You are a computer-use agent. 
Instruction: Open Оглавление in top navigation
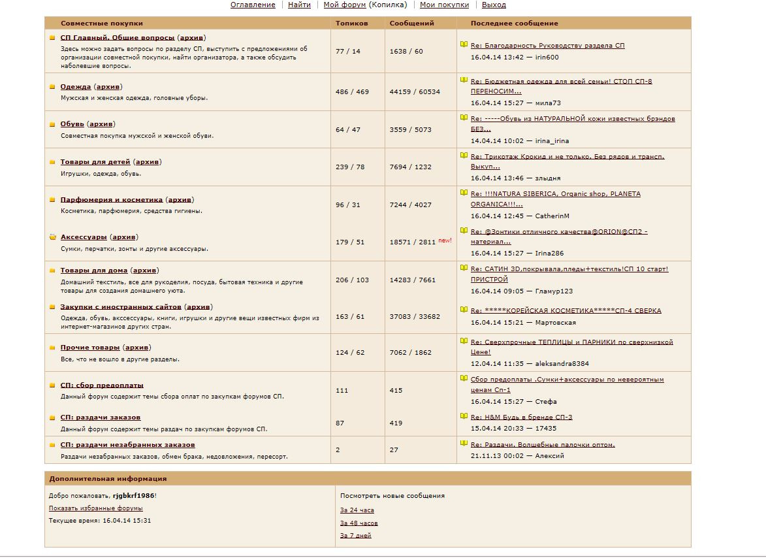pos(253,5)
